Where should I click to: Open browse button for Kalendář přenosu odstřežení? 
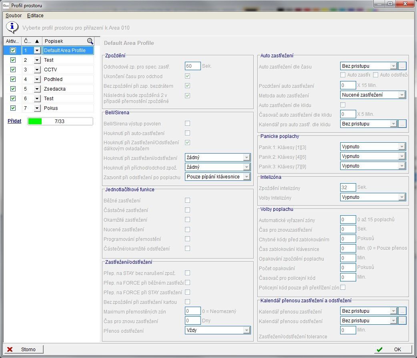(403, 320)
